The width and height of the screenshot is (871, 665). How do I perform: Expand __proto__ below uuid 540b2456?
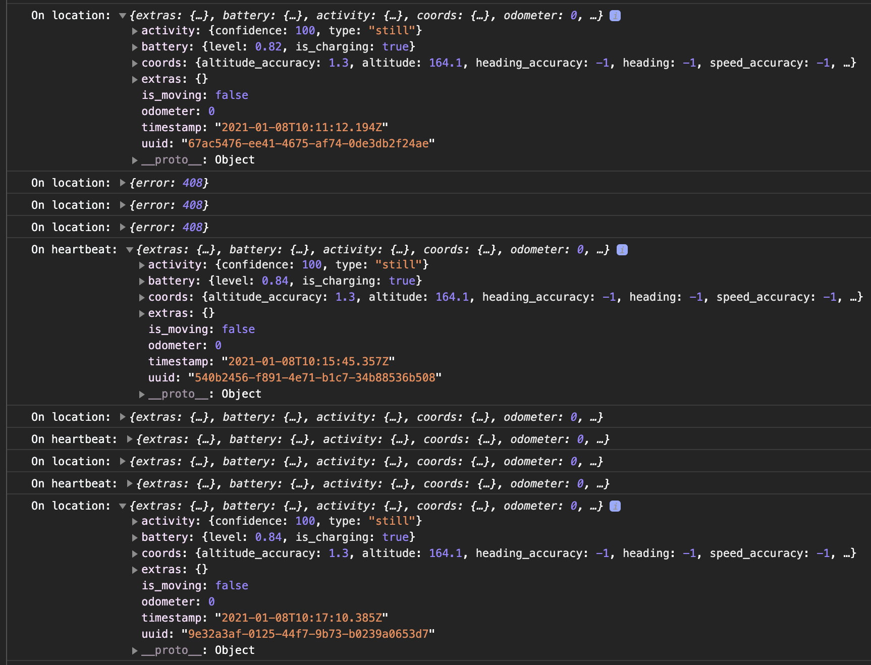point(142,394)
